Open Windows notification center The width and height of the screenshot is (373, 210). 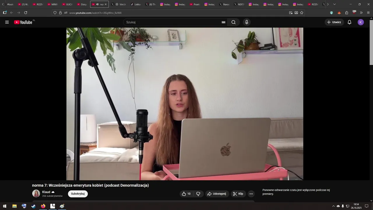[x=367, y=206]
